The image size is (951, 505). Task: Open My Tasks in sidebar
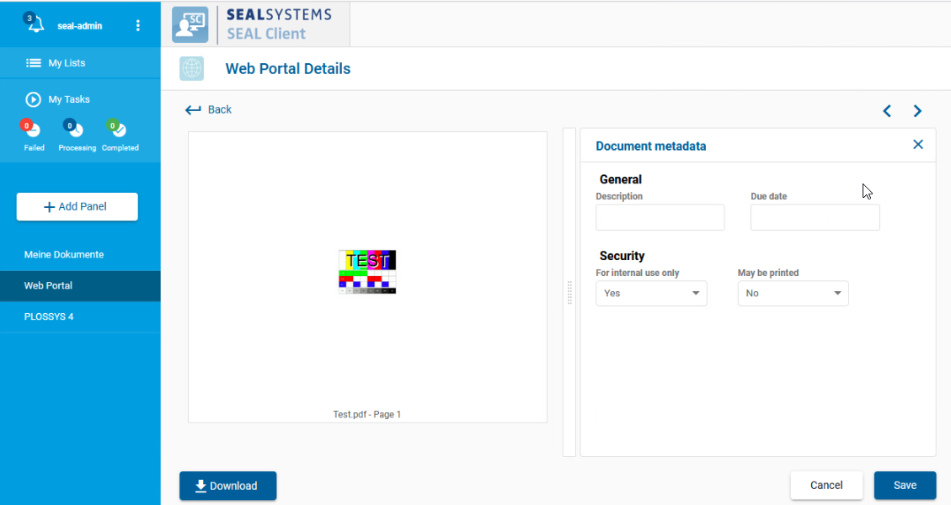(x=67, y=99)
